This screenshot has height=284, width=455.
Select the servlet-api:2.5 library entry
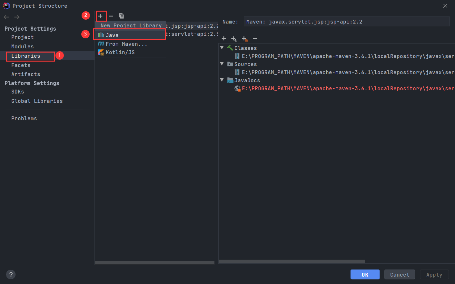pos(192,34)
